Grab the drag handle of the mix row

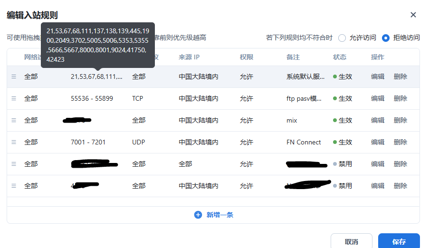click(x=14, y=121)
